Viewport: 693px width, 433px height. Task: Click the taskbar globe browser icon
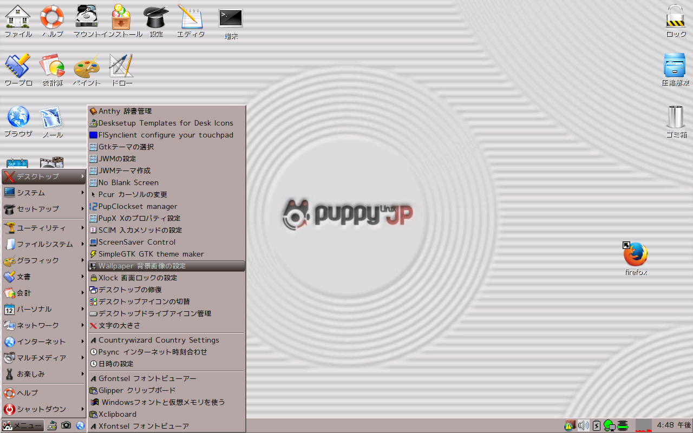[81, 425]
